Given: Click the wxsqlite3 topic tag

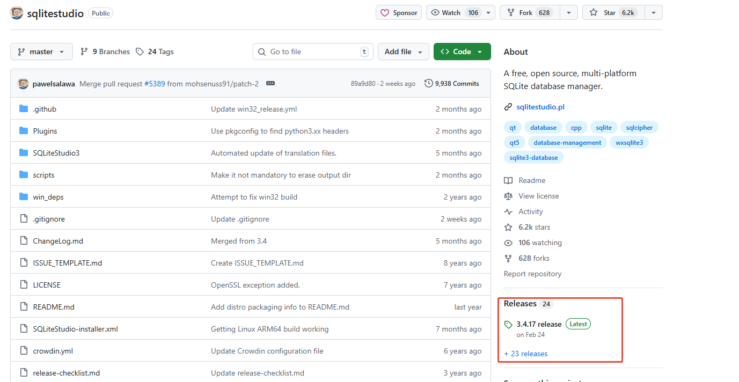Looking at the screenshot, I should (630, 143).
